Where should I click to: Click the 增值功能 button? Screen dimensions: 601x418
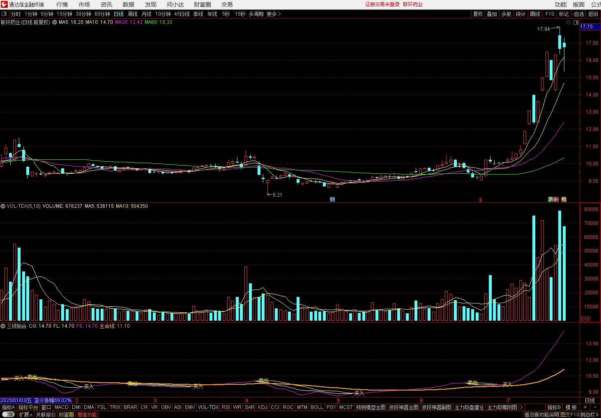(x=87, y=415)
